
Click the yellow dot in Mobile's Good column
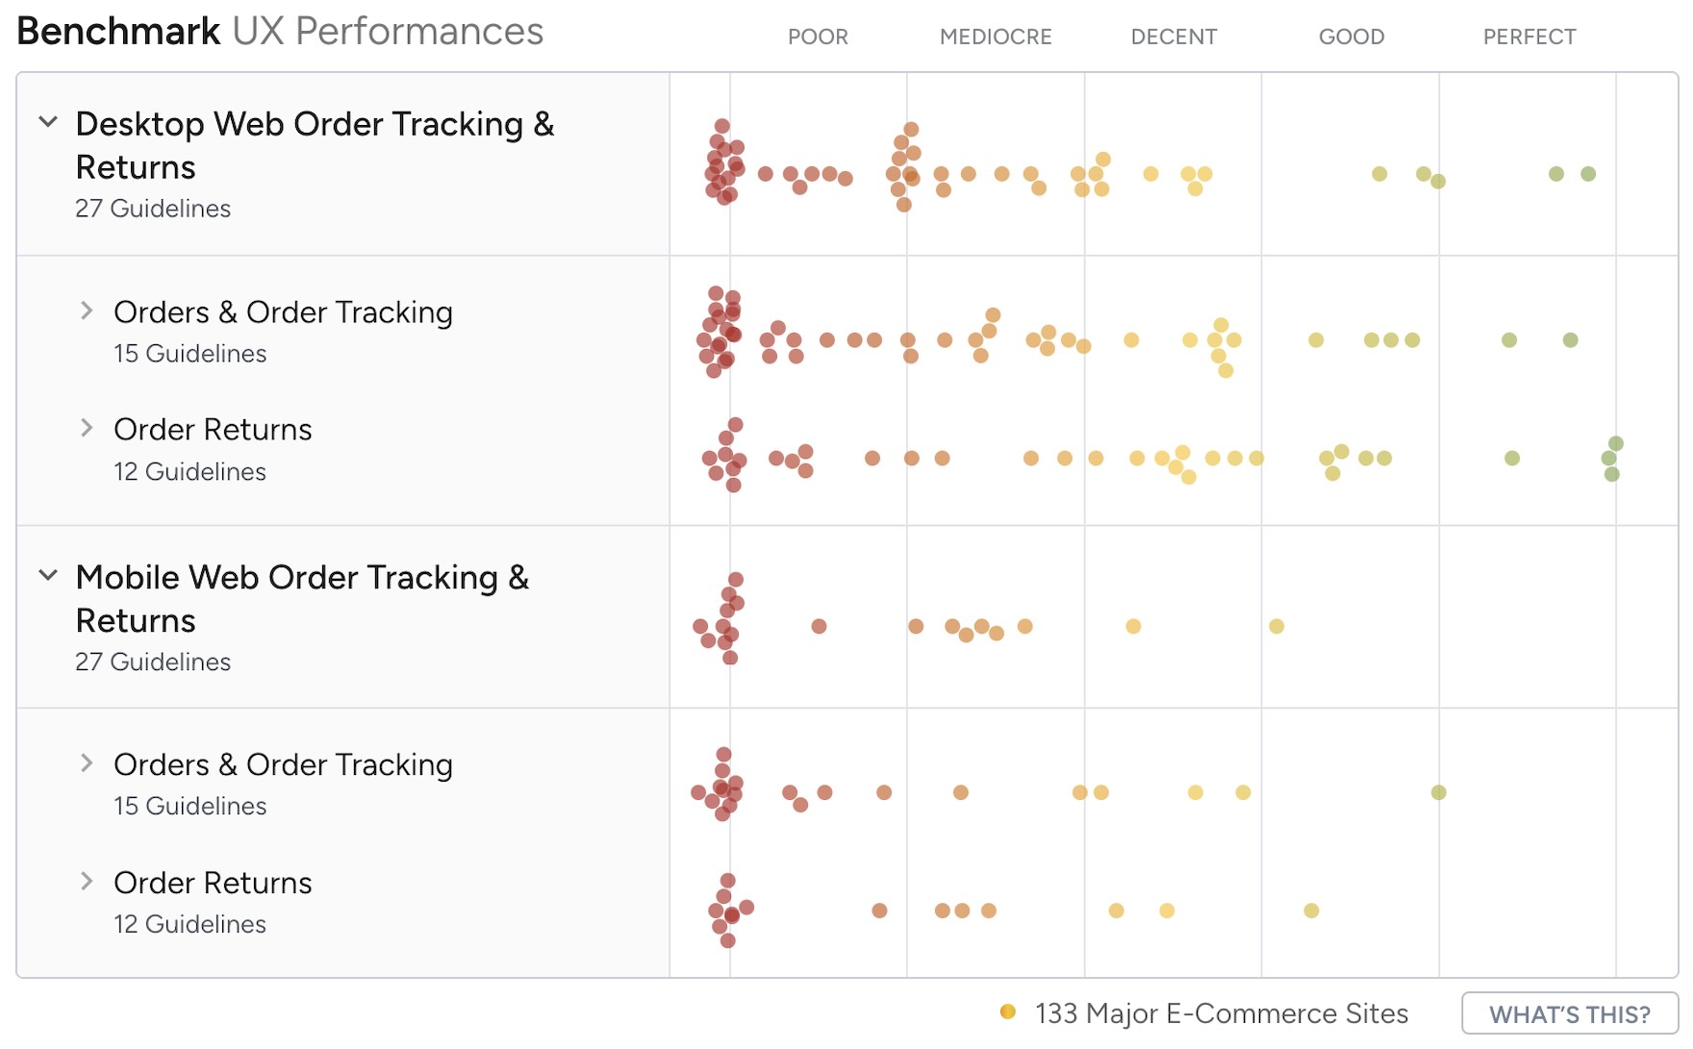point(1278,625)
